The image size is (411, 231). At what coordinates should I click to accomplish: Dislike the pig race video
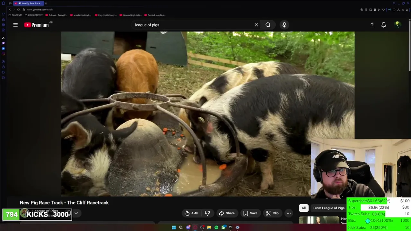pyautogui.click(x=207, y=213)
